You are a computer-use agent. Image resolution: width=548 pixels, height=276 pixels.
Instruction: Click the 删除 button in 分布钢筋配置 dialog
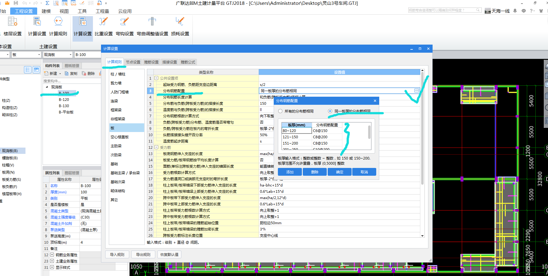pyautogui.click(x=315, y=172)
